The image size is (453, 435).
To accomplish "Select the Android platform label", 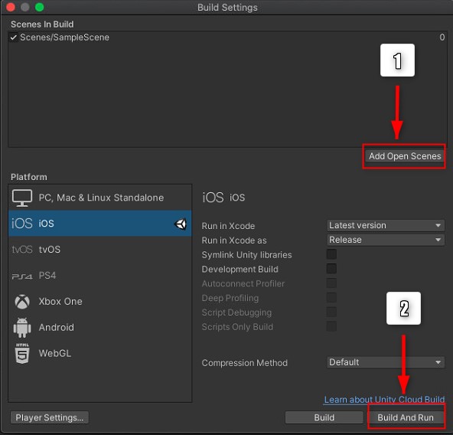I will click(57, 328).
